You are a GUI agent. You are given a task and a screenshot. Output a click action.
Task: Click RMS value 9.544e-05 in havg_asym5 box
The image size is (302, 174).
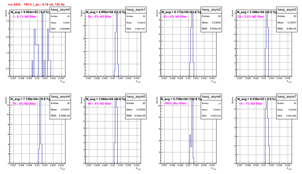140,116
